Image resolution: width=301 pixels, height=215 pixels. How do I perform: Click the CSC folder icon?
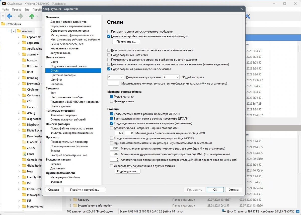[24, 101]
